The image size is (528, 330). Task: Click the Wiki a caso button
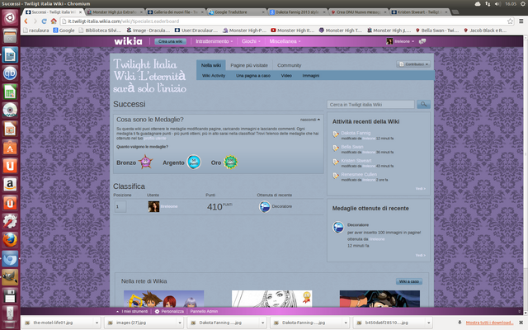click(409, 281)
